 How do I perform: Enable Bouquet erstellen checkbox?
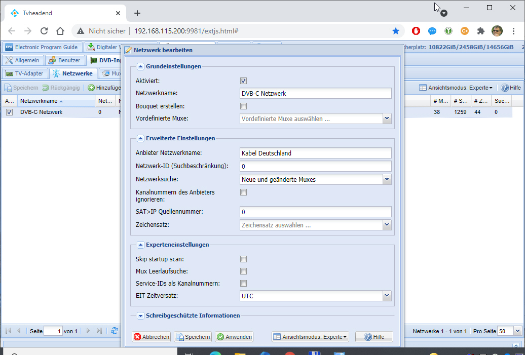243,106
